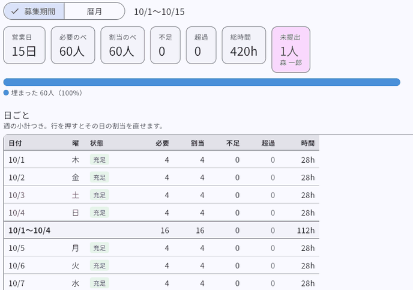Click the 火 weekday cell for 10/6
This screenshot has height=290, width=413.
tap(75, 266)
